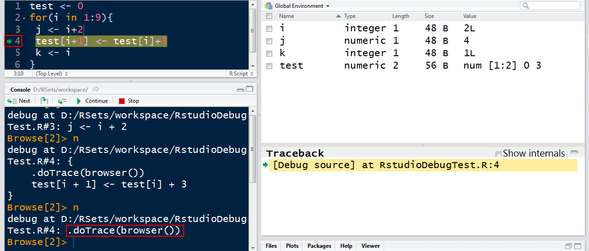The height and width of the screenshot is (251, 589).
Task: Sort environment by Type column
Action: pyautogui.click(x=350, y=16)
